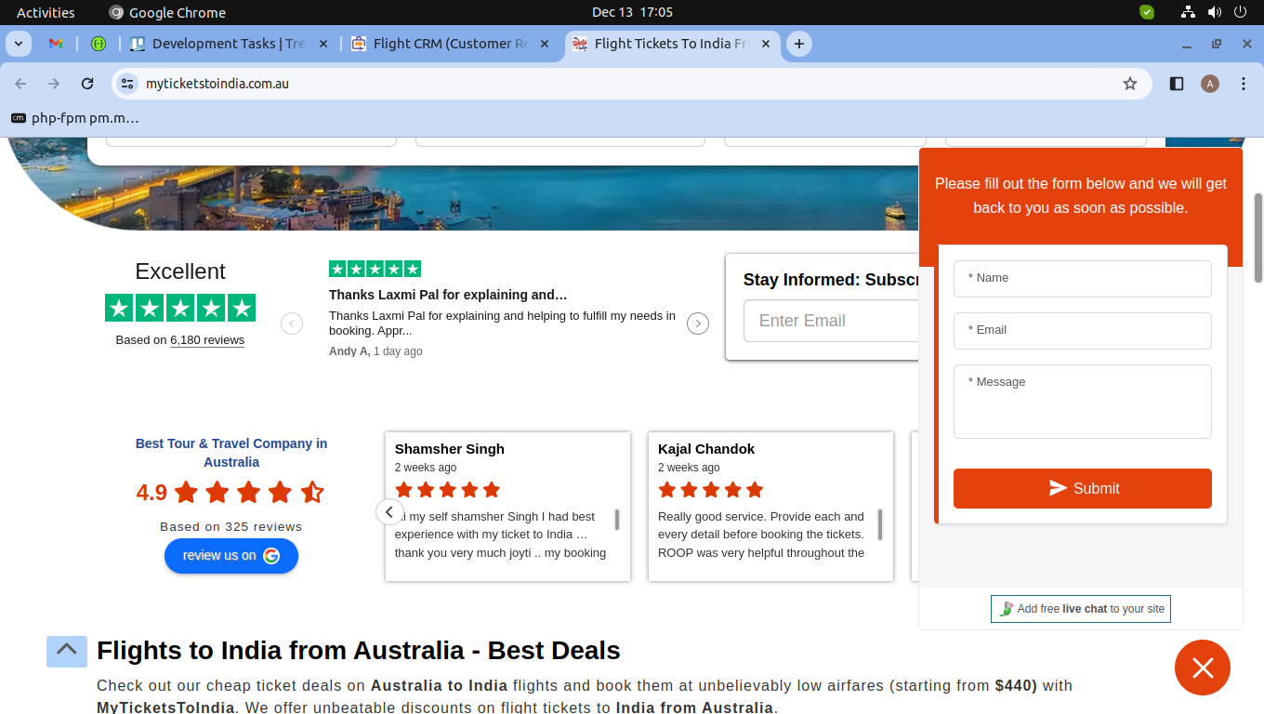Open the 6,180 reviews link
This screenshot has height=714, width=1264.
(207, 340)
